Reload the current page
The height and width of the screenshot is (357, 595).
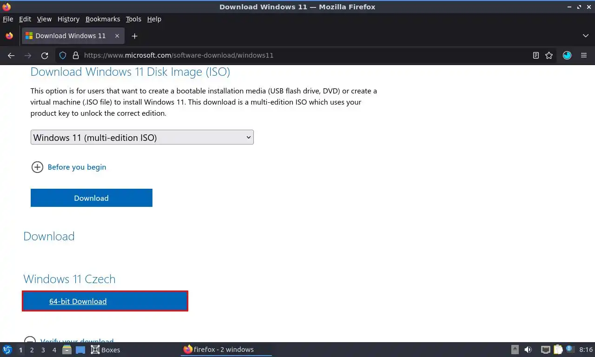45,55
